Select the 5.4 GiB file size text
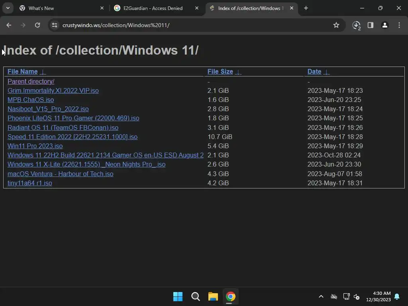 [218, 146]
